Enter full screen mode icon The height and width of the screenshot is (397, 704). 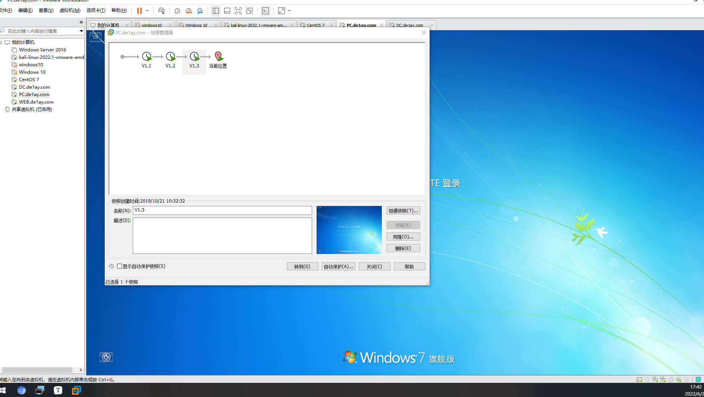tap(238, 11)
